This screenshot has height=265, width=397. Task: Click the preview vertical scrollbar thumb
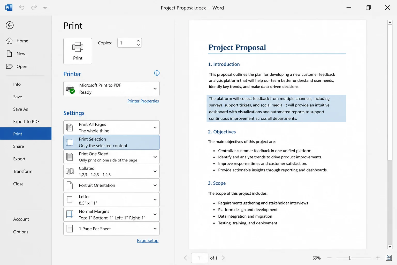point(390,93)
